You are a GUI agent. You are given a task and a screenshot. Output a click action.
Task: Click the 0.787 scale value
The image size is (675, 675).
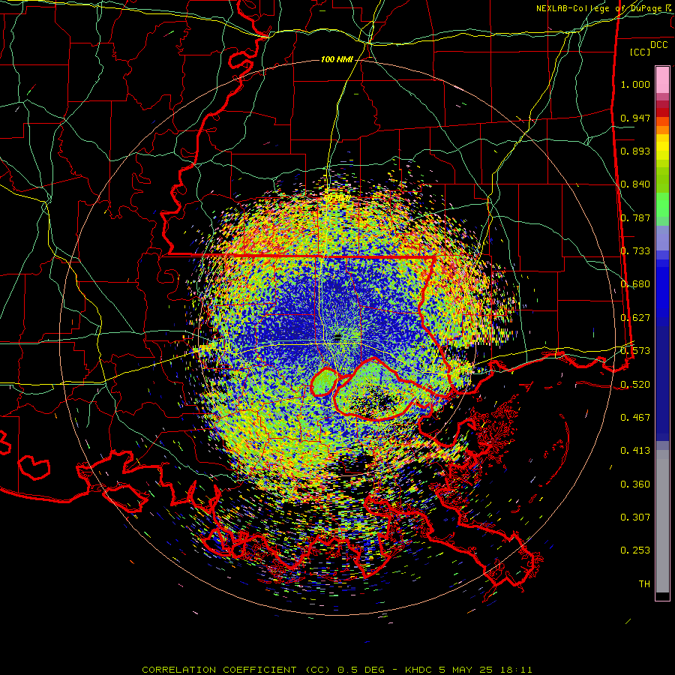[635, 217]
